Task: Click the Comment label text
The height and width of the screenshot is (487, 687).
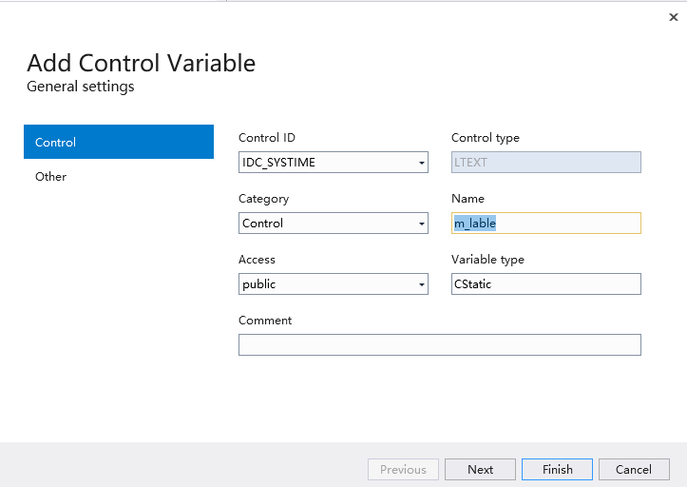Action: point(265,321)
